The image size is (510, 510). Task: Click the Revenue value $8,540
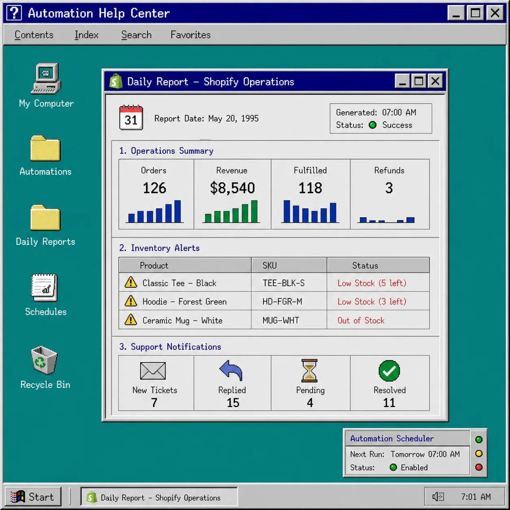pyautogui.click(x=232, y=188)
